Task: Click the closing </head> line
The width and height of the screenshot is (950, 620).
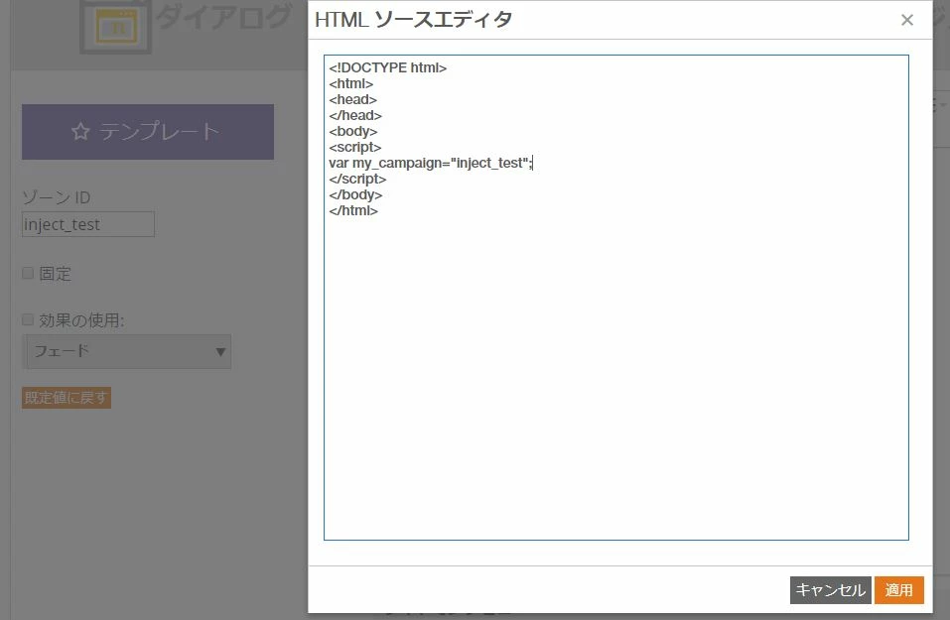Action: [x=355, y=115]
